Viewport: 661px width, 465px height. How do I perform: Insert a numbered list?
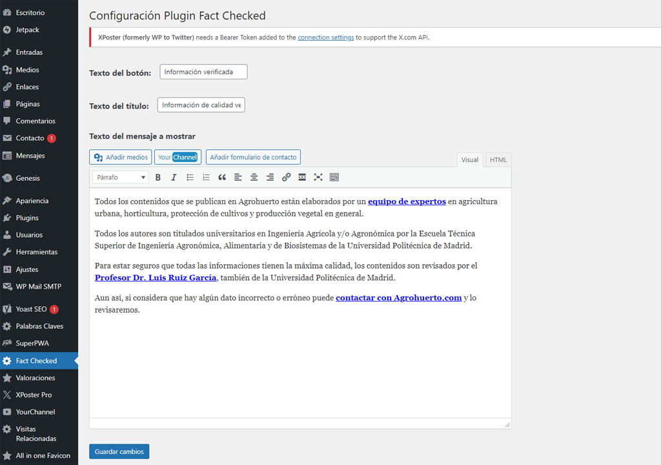click(206, 177)
